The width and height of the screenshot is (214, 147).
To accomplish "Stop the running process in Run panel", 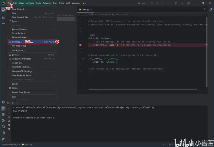I will (13, 103).
